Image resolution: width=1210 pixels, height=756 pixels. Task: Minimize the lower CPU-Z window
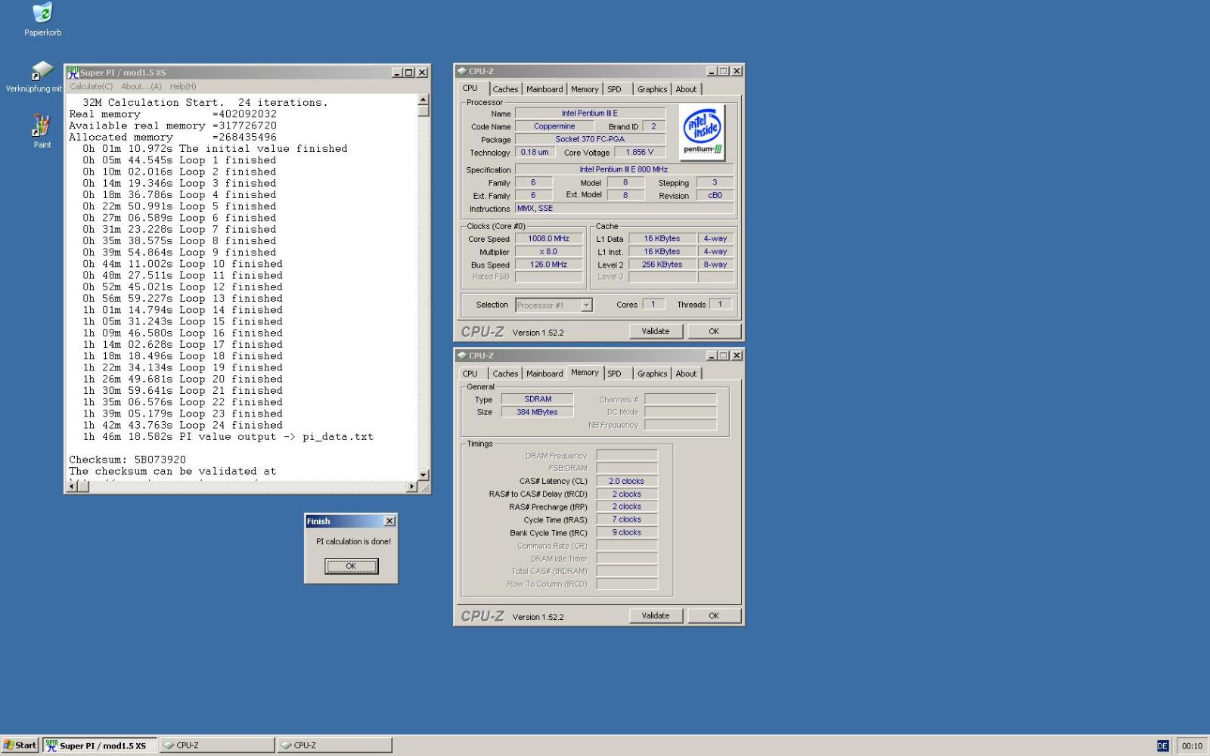tap(712, 355)
